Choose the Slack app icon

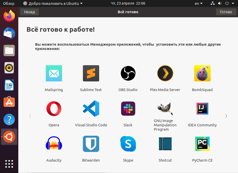coord(128,109)
